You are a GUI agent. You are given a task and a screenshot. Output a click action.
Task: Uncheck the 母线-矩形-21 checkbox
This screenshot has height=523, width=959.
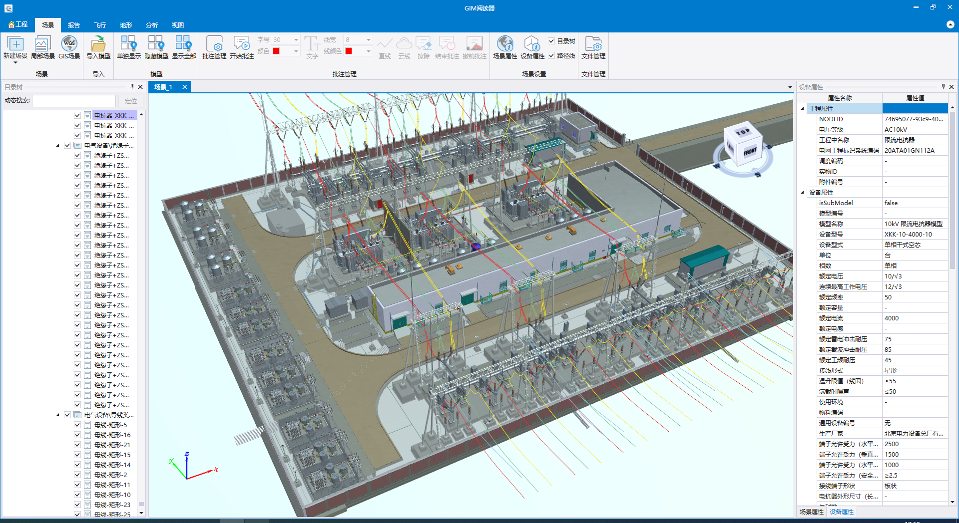pyautogui.click(x=77, y=445)
